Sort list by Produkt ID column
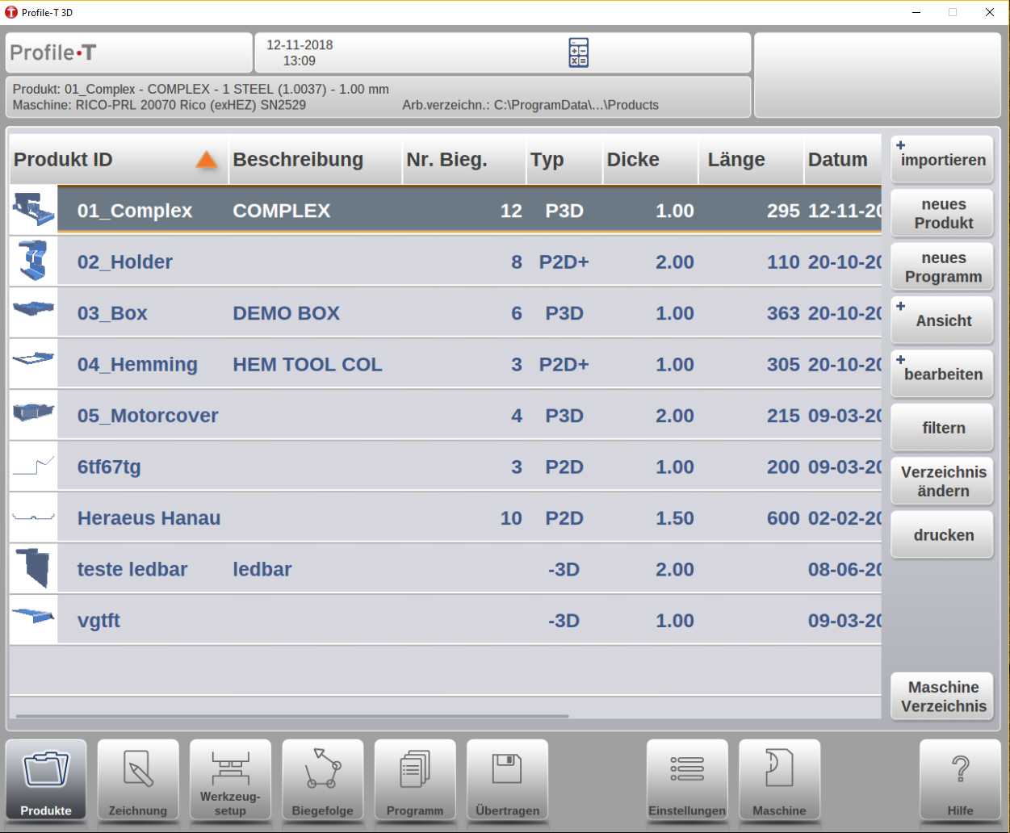The height and width of the screenshot is (833, 1010). point(117,160)
